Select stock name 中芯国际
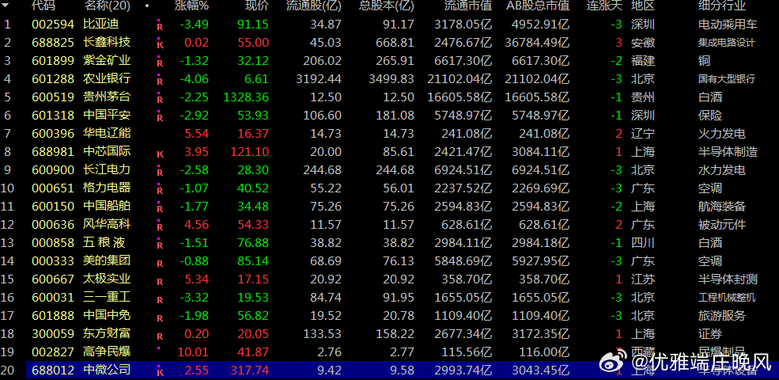This screenshot has width=779, height=380. (107, 151)
